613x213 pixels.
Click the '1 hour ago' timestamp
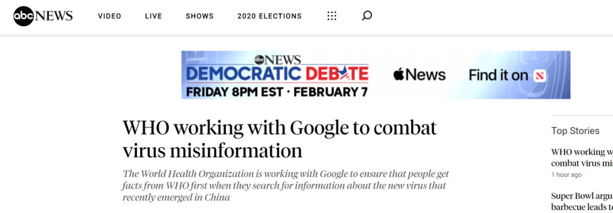point(566,175)
